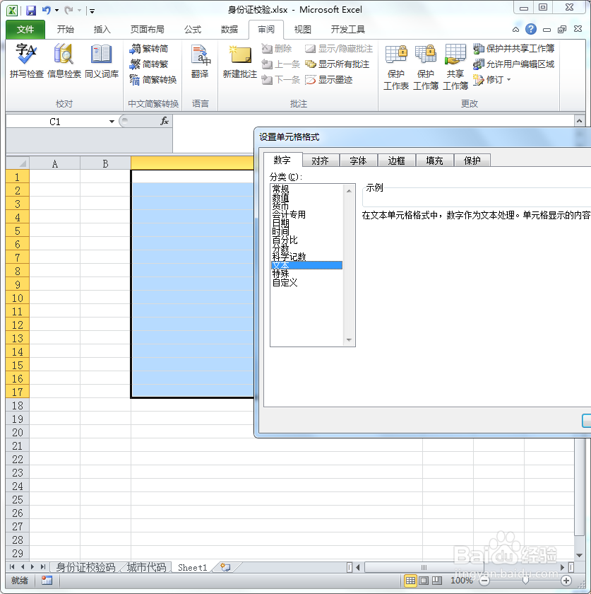The height and width of the screenshot is (594, 591).
Task: Open the undo history dropdown arrow
Action: (x=56, y=10)
